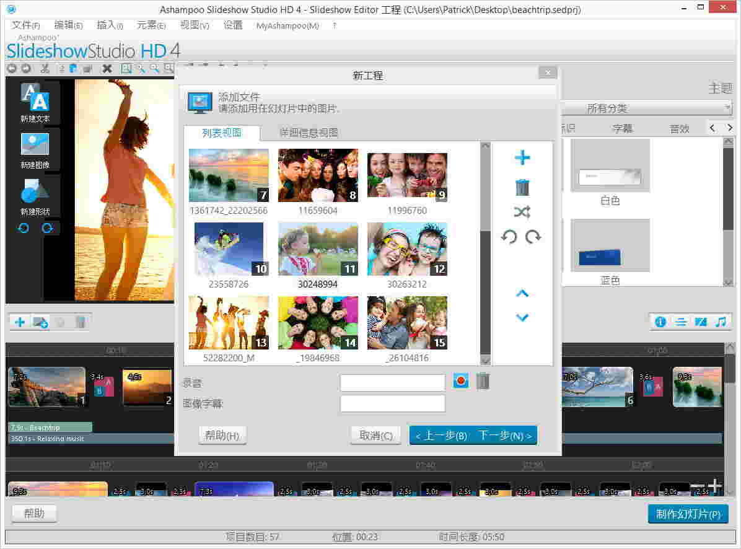Rotate the selected image counterclockwise
The width and height of the screenshot is (741, 549).
pyautogui.click(x=510, y=237)
